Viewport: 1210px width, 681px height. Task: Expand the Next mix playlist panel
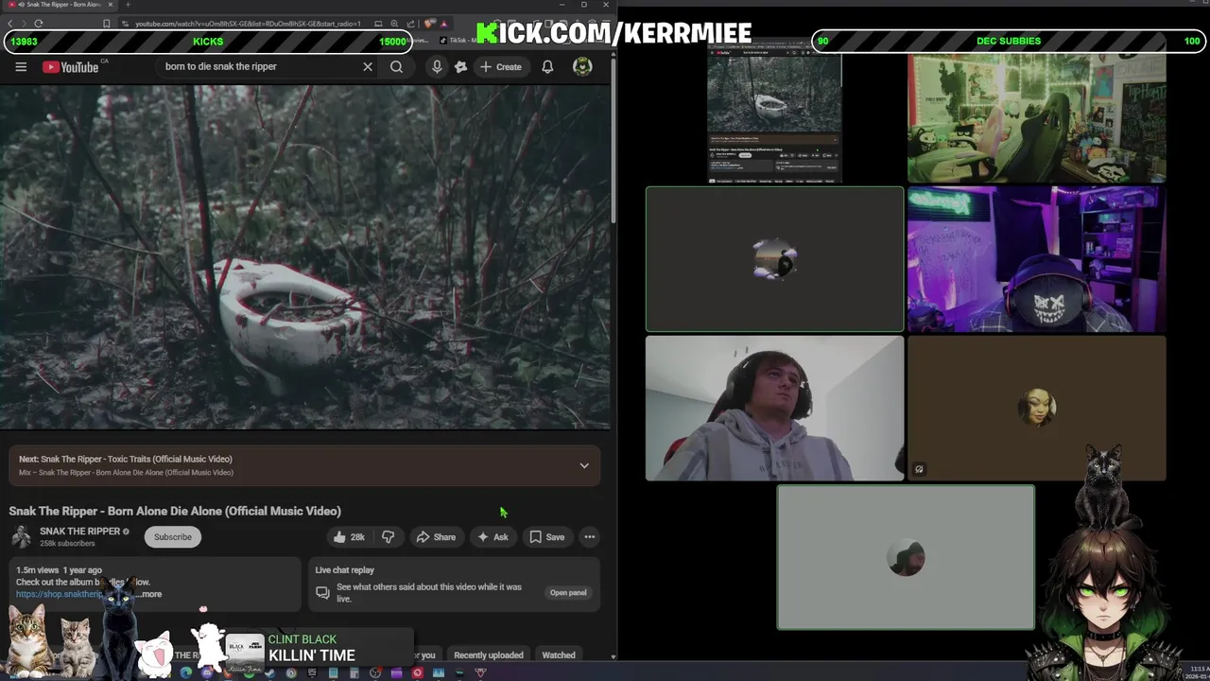(584, 465)
